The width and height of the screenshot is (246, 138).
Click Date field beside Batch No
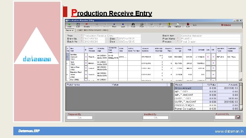pos(130,42)
